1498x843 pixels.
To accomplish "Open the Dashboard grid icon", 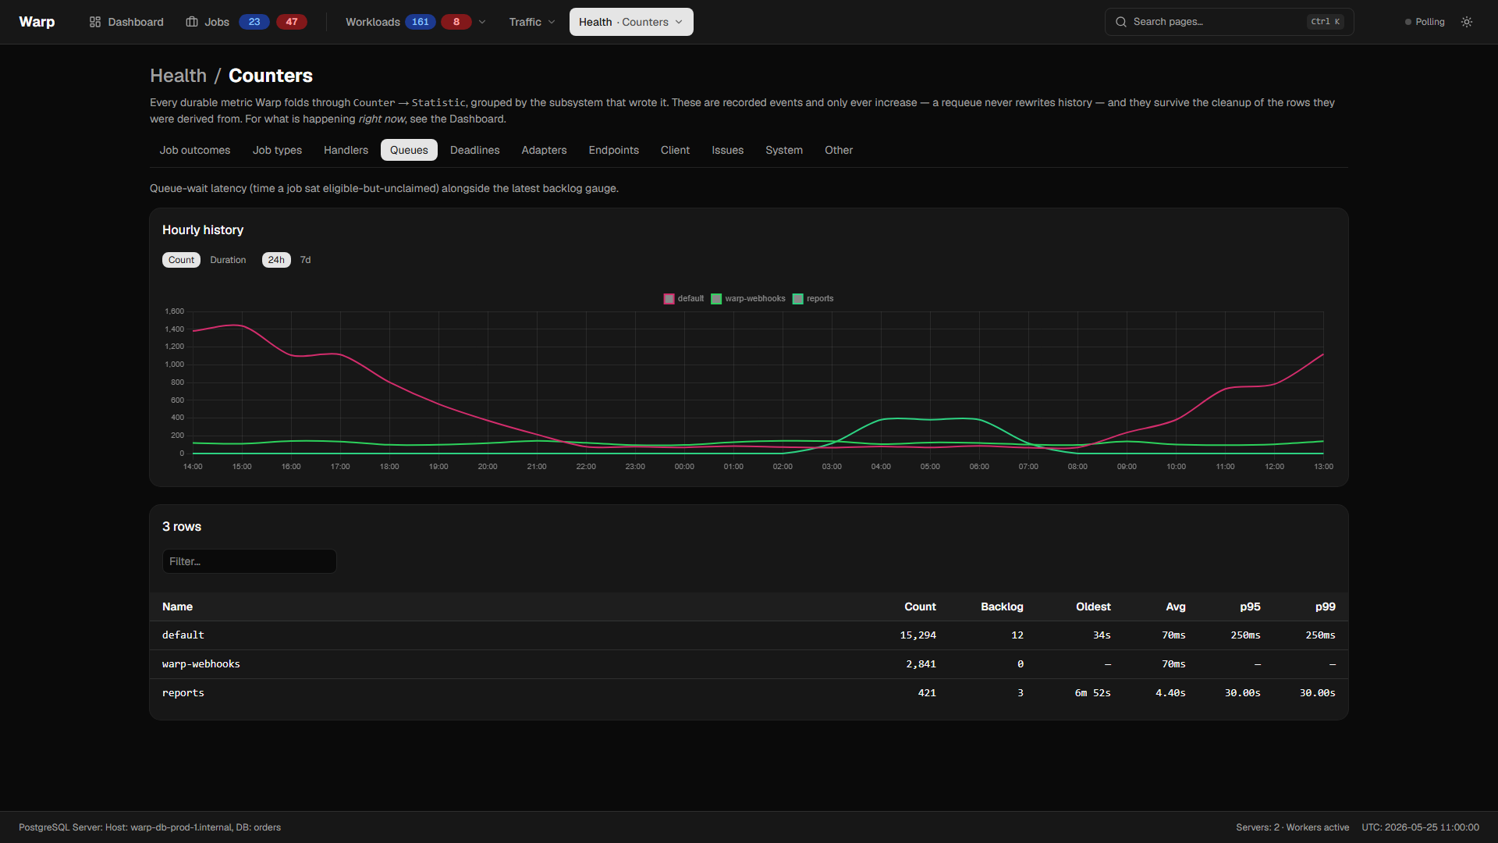I will coord(95,22).
